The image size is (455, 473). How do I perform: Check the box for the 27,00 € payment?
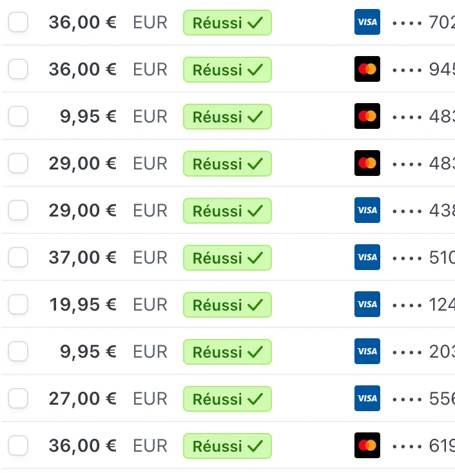pos(18,399)
